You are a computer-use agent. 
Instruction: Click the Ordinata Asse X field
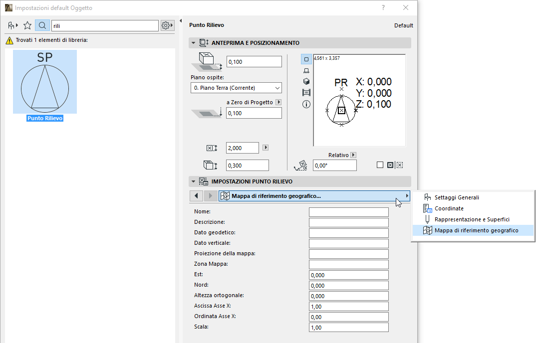[349, 317]
